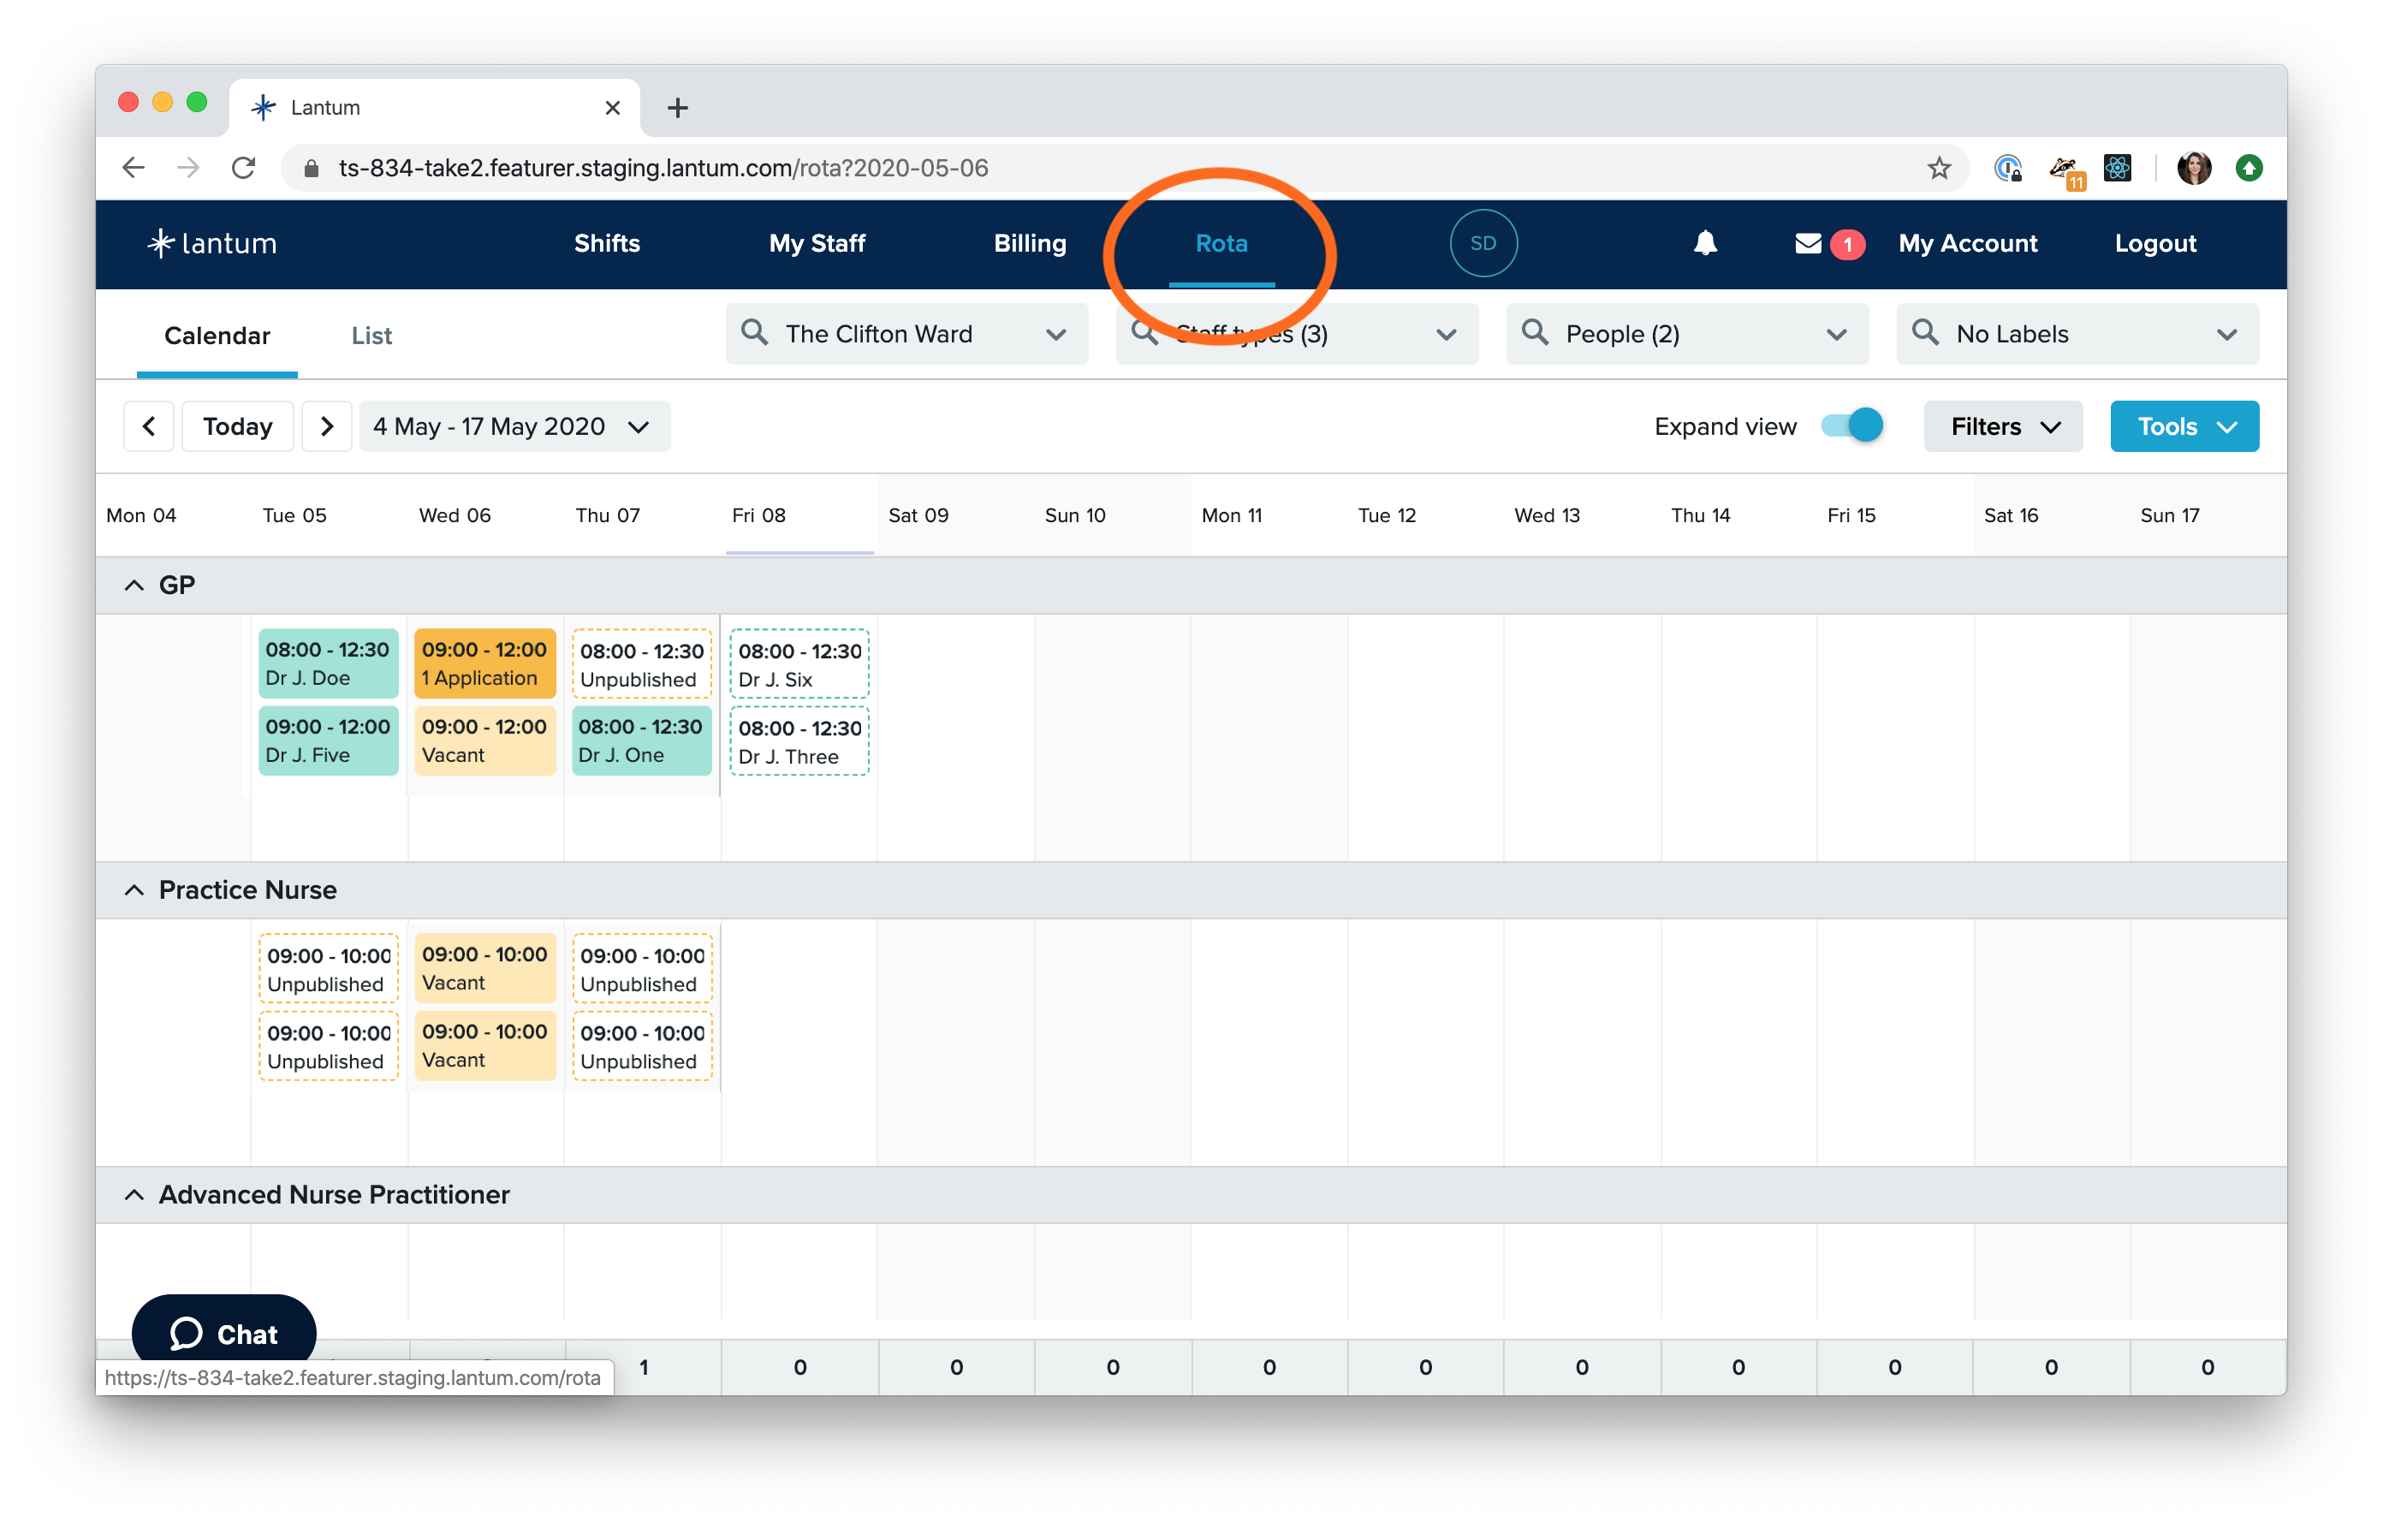Screen dimensions: 2383x1522
Task: Collapse the Advanced Nurse Practitioner section
Action: pyautogui.click(x=134, y=1194)
